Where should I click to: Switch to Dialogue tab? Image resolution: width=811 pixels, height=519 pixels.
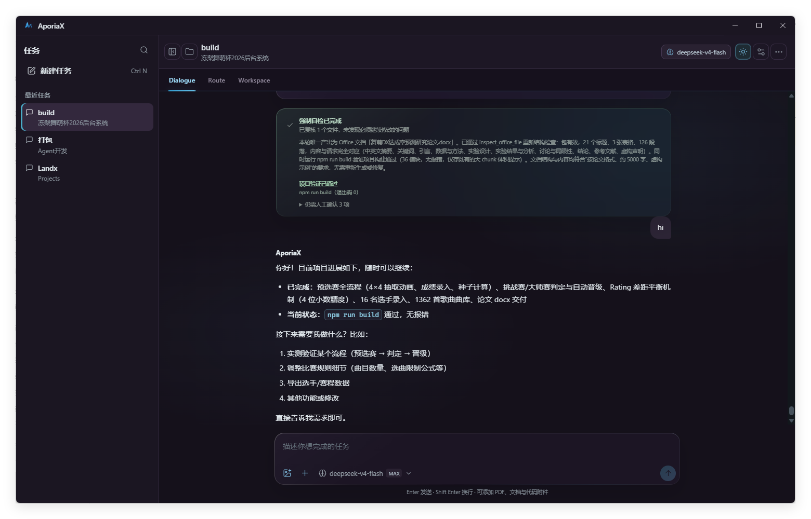click(x=182, y=80)
